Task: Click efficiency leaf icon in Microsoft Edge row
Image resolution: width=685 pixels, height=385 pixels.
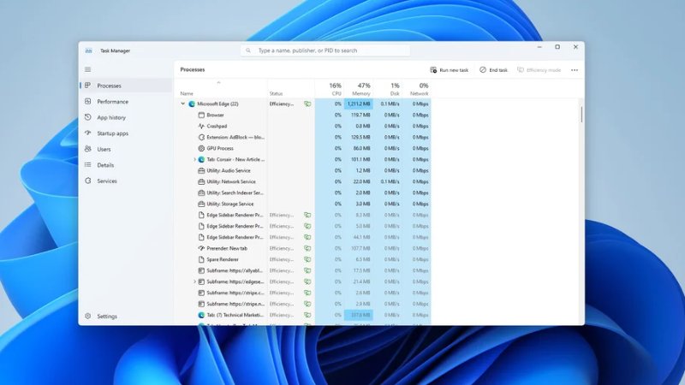Action: pyautogui.click(x=307, y=104)
